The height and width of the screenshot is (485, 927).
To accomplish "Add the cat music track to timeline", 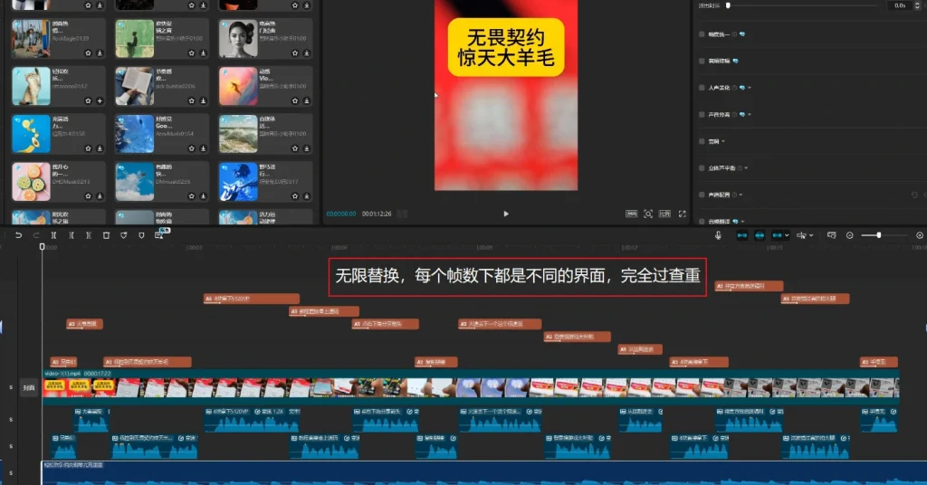I will (x=100, y=101).
